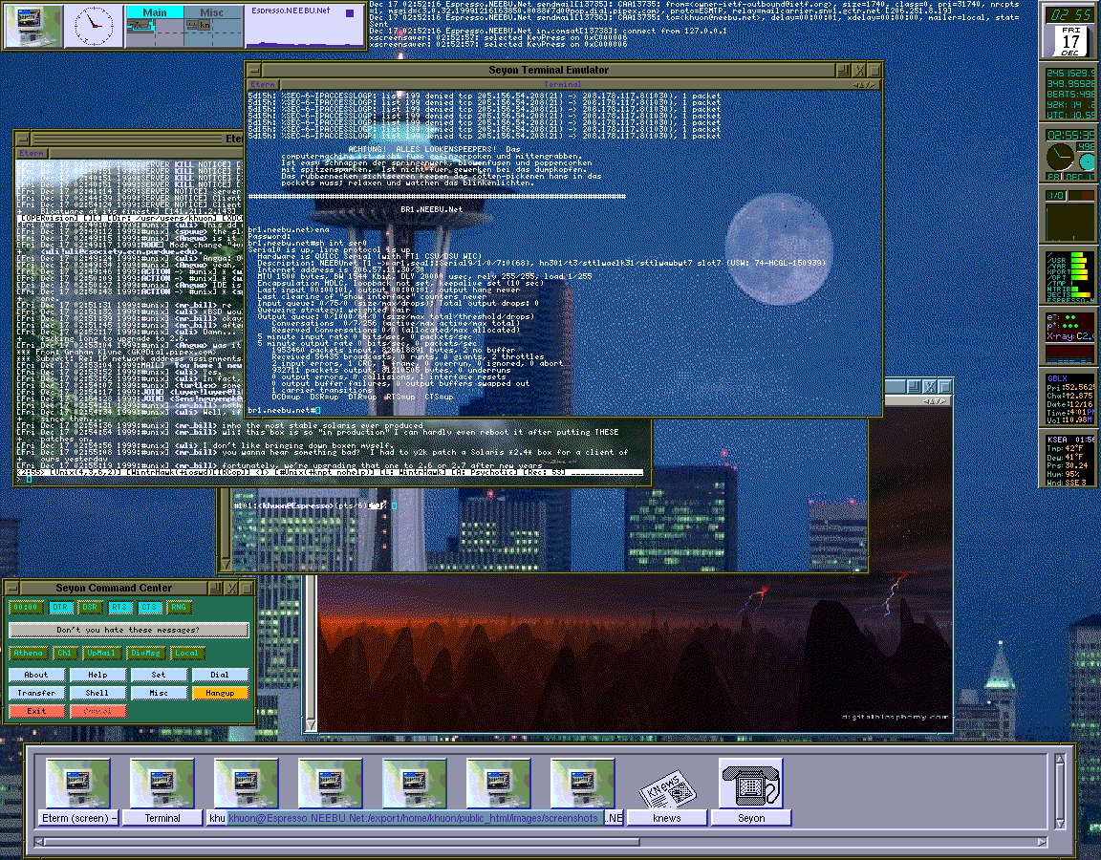Open the Eterm menu in Seyon Terminal Emulator
The height and width of the screenshot is (860, 1101).
pos(263,84)
